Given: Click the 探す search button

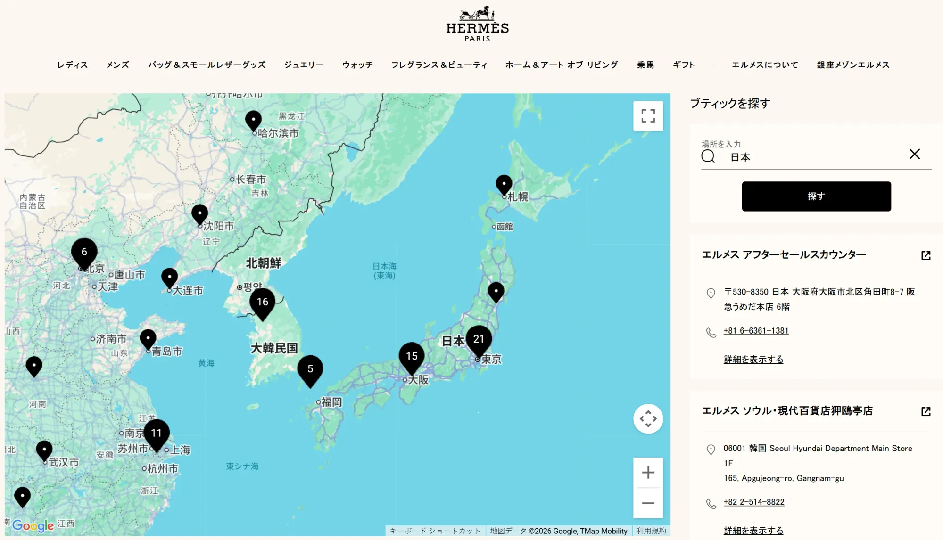Looking at the screenshot, I should (816, 196).
